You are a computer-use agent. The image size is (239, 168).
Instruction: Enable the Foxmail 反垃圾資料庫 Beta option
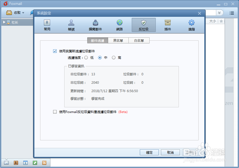55,112
